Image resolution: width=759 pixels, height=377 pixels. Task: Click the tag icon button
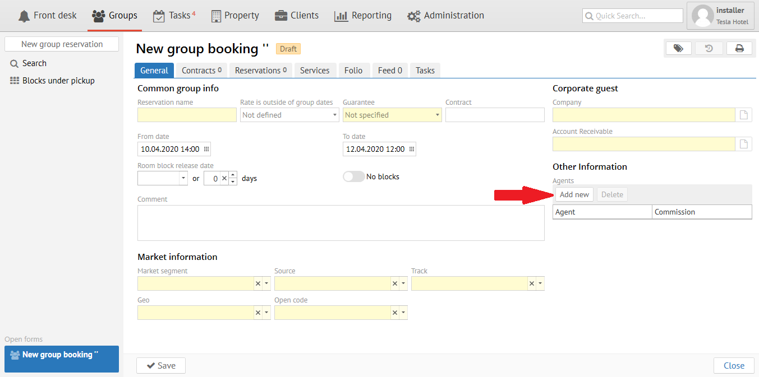pyautogui.click(x=678, y=49)
